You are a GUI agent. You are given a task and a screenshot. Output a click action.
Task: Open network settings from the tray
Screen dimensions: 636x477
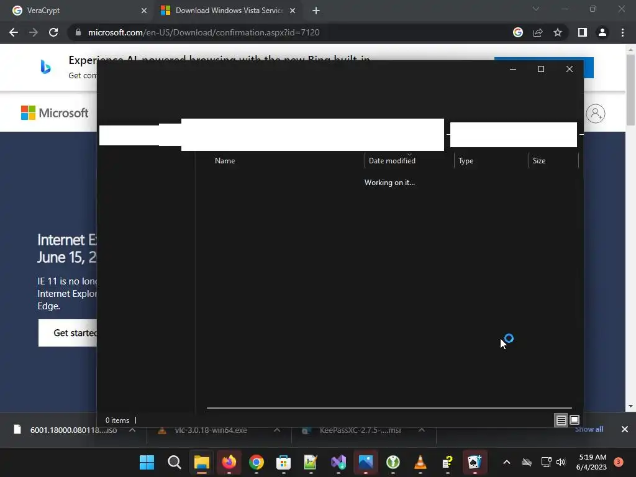[x=546, y=462]
